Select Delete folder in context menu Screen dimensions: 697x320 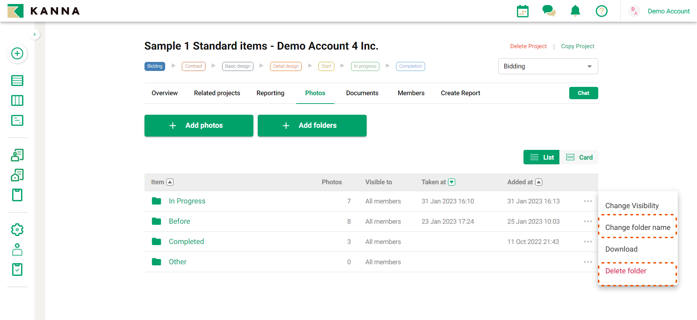click(x=626, y=271)
